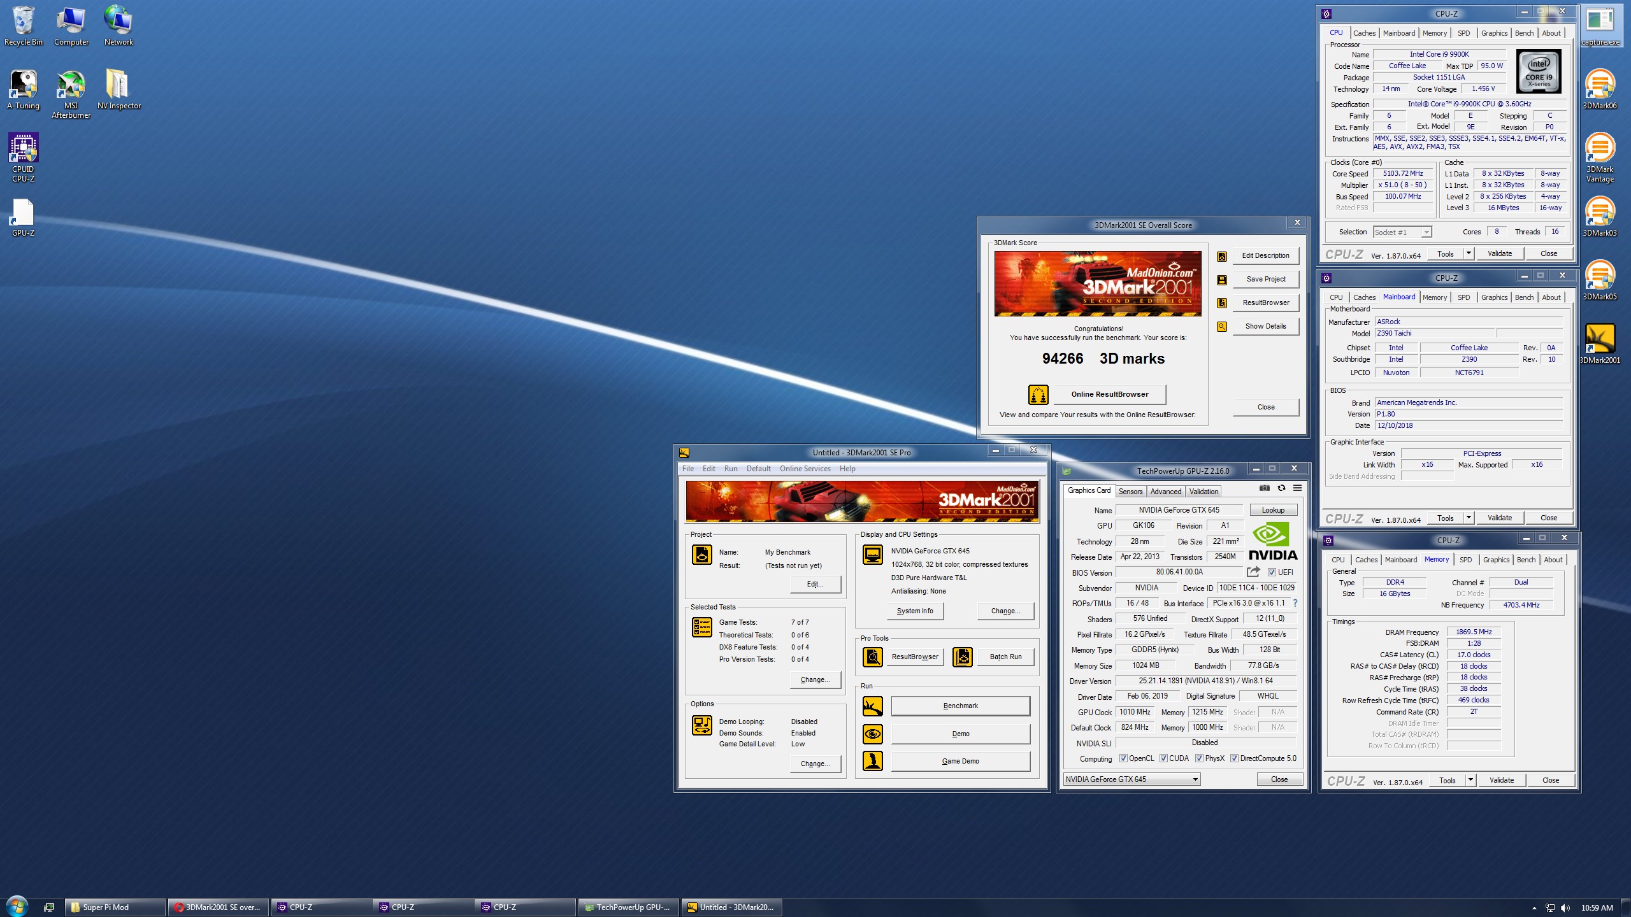1631x917 pixels.
Task: Toggle the PhysX checkbox
Action: (x=1200, y=758)
